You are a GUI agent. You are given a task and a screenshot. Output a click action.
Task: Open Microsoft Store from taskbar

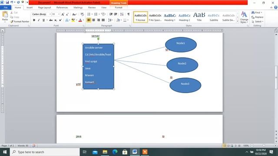(125, 152)
